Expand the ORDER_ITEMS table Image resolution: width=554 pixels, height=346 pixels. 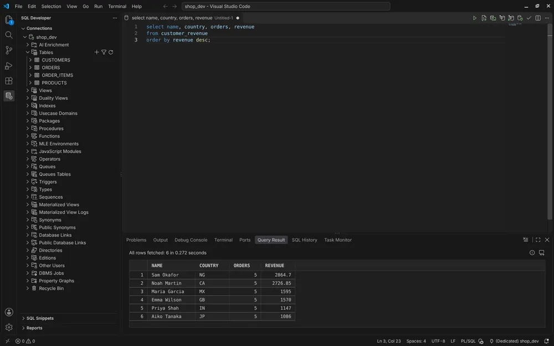(30, 75)
